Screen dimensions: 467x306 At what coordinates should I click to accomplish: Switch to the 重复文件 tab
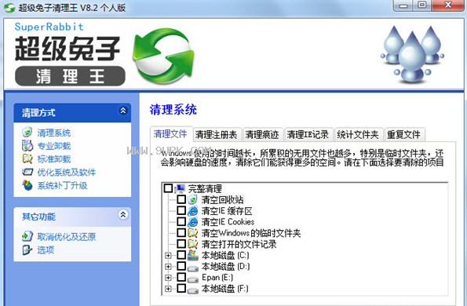pos(404,135)
